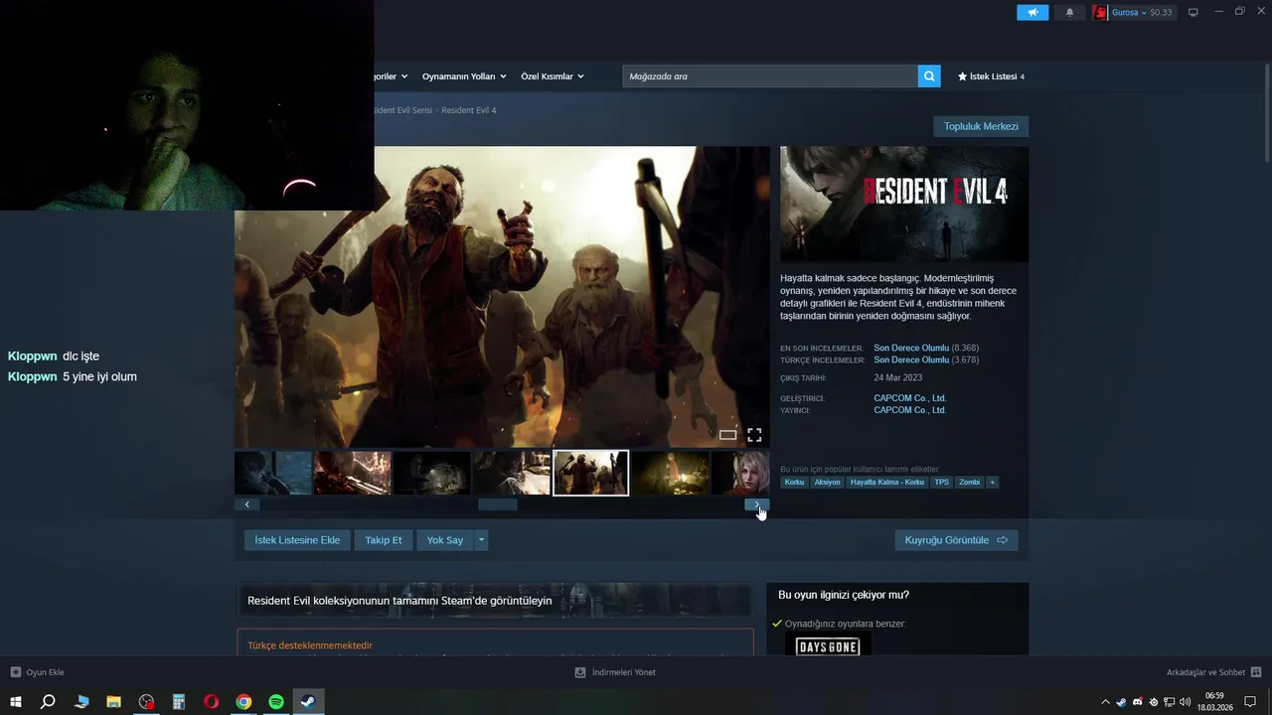The image size is (1272, 715).
Task: Open the CAPCOM Co., Ltd. developer link
Action: coord(909,398)
